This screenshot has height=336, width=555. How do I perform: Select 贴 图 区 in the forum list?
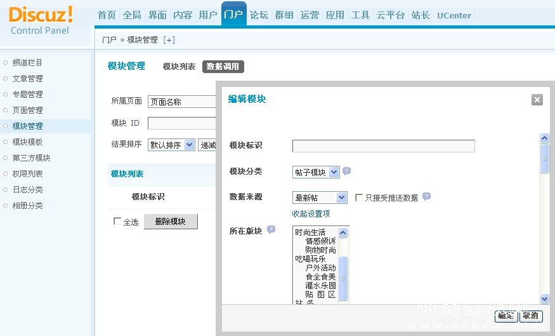tap(321, 295)
